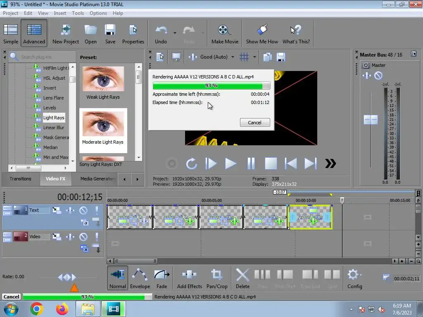Save preview snapshot to file

[281, 57]
